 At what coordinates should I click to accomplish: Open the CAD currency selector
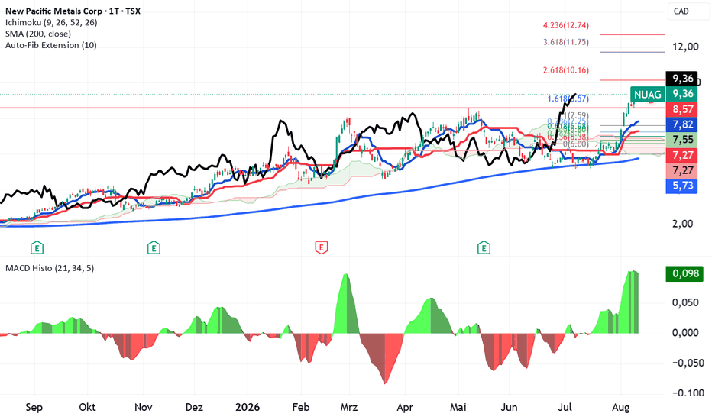(x=688, y=11)
